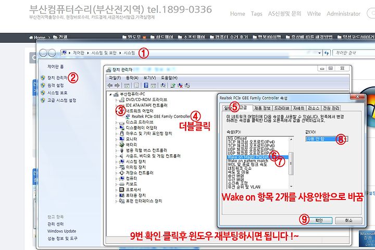
Task: Select NS Offload in property list
Action: (x=237, y=138)
